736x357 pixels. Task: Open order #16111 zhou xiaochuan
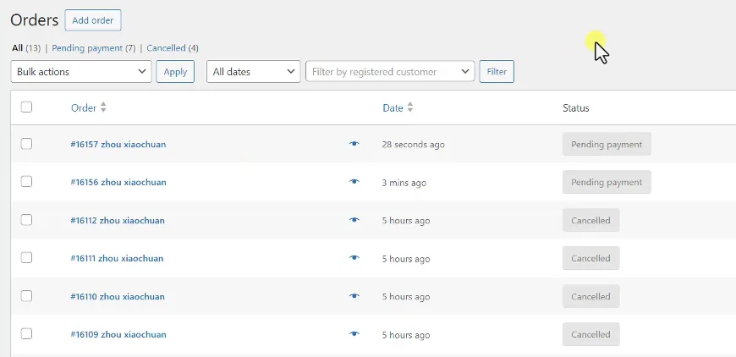117,259
